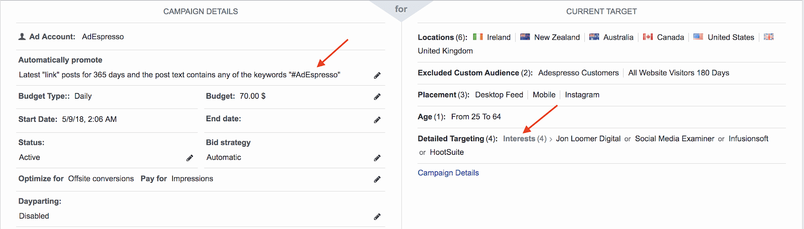Edit the Dayparting pencil icon
The height and width of the screenshot is (229, 804).
pos(377,217)
